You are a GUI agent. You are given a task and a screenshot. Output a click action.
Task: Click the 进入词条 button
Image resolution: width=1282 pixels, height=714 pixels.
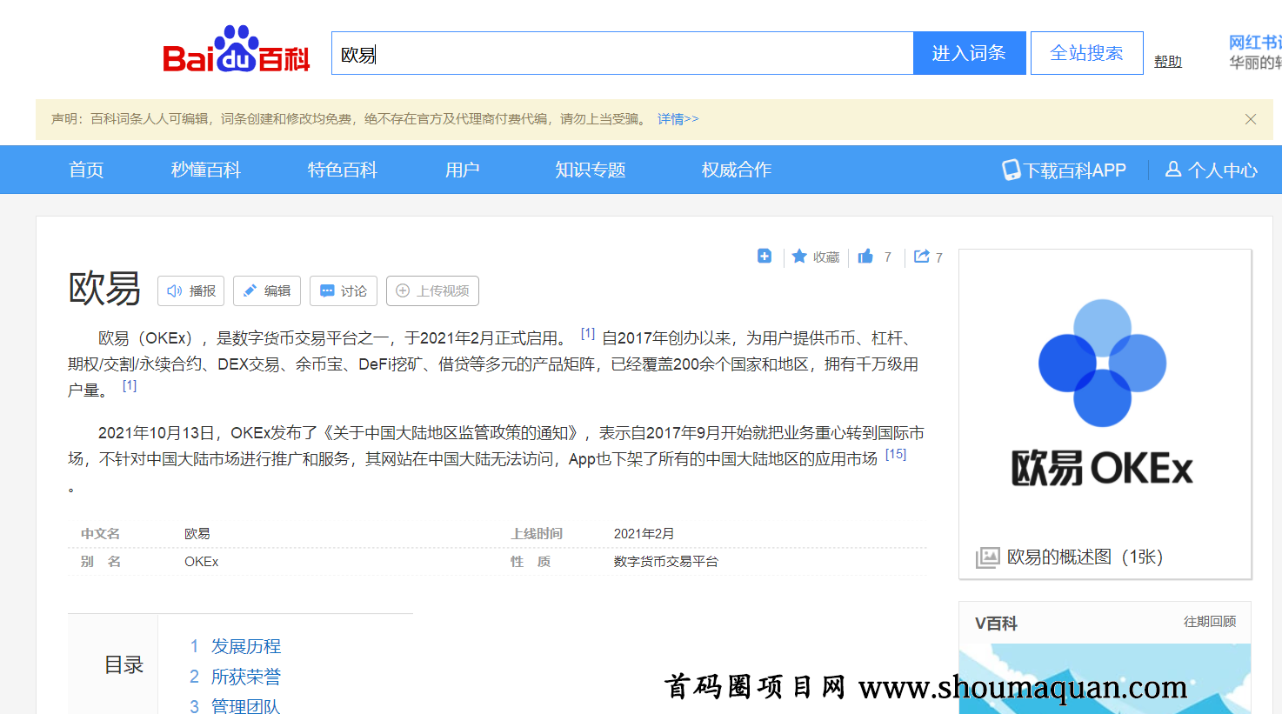(969, 53)
